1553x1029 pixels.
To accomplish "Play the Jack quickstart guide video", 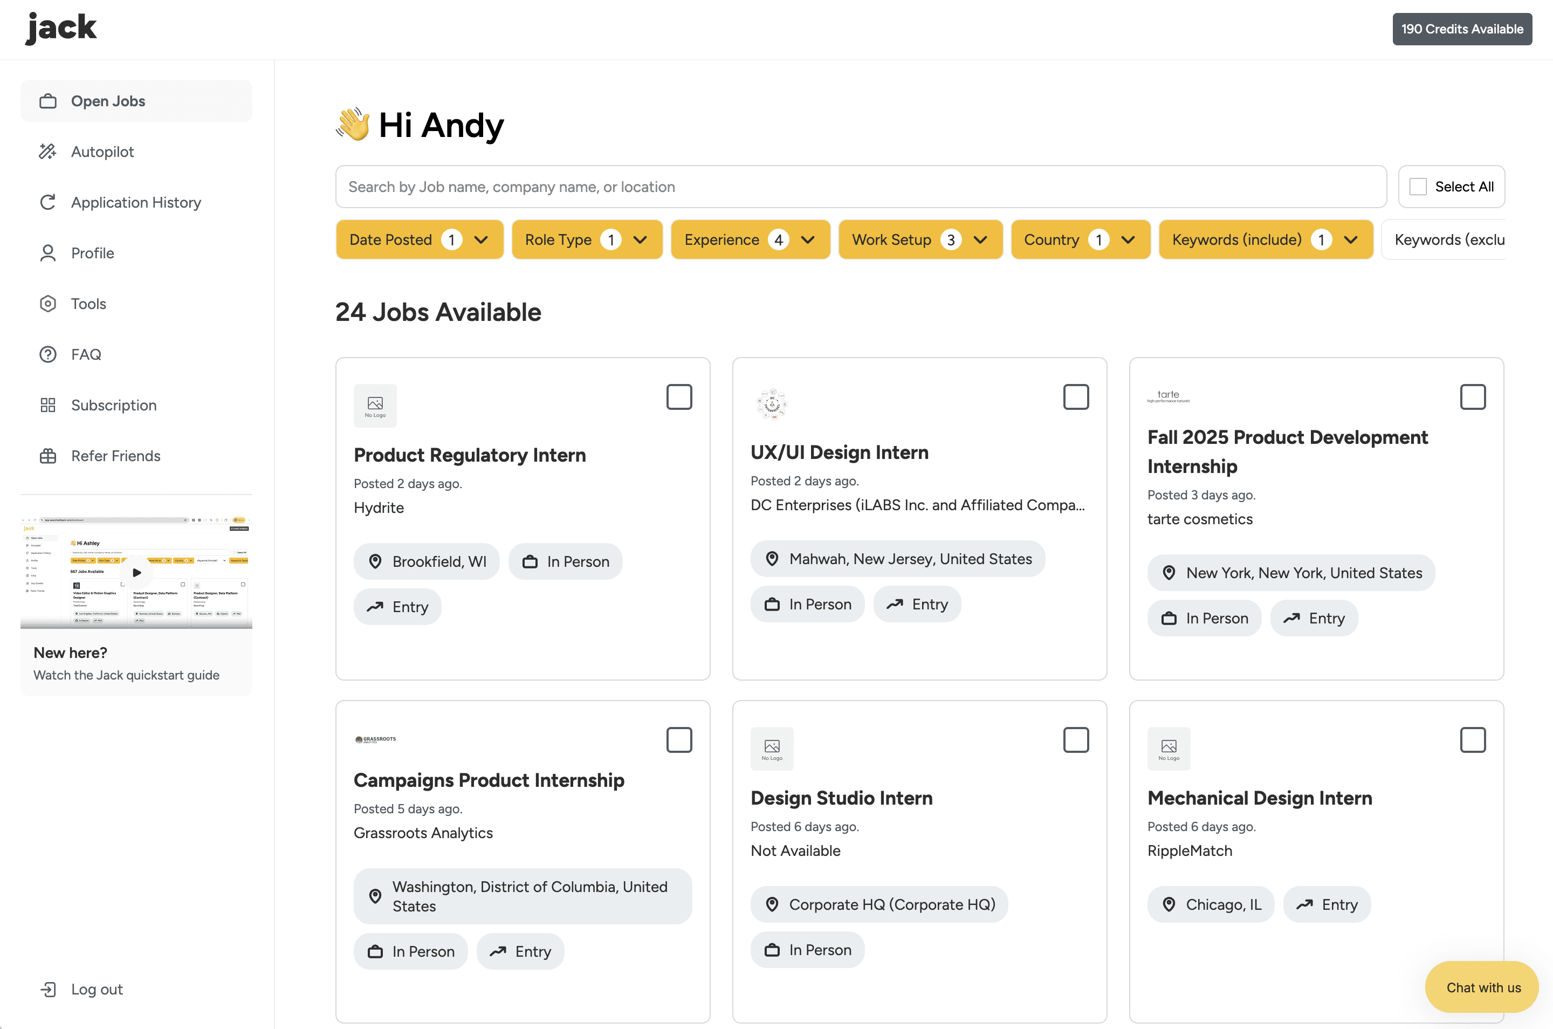I will (x=136, y=572).
